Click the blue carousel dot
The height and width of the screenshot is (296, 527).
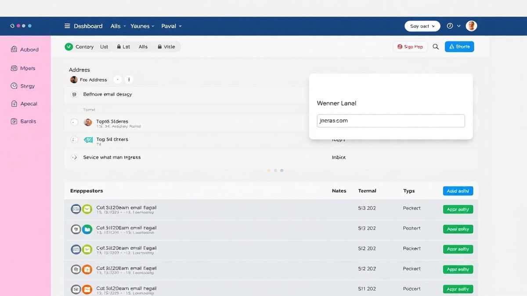click(x=282, y=170)
